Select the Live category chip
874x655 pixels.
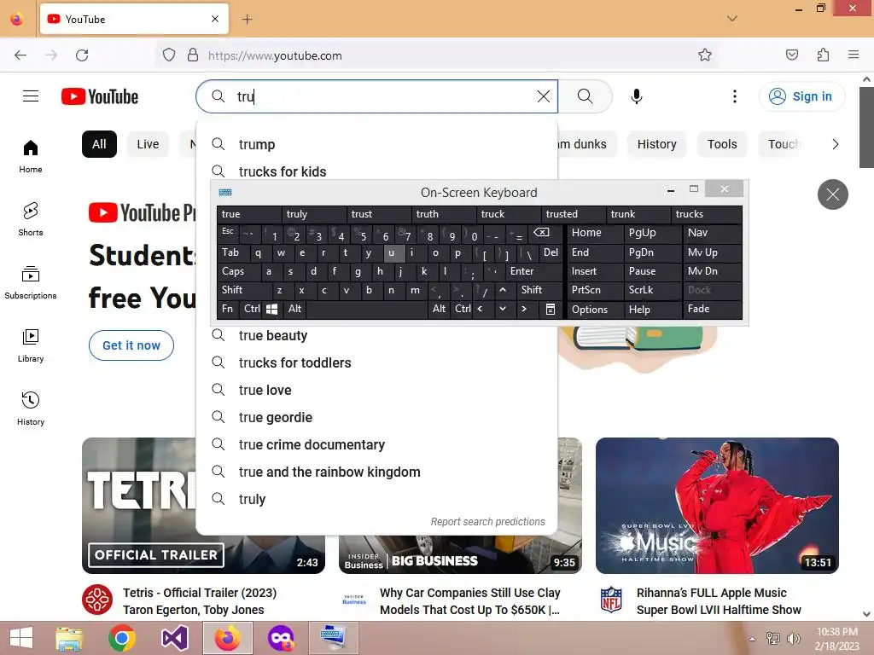(x=148, y=144)
